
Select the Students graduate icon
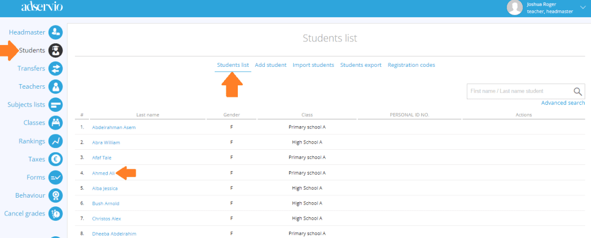[55, 51]
